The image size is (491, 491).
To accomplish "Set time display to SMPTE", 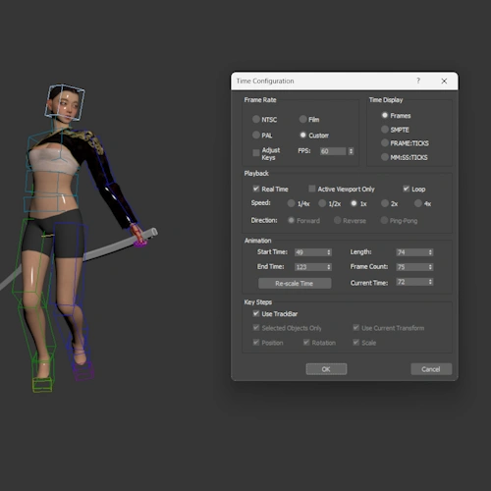I will click(385, 130).
